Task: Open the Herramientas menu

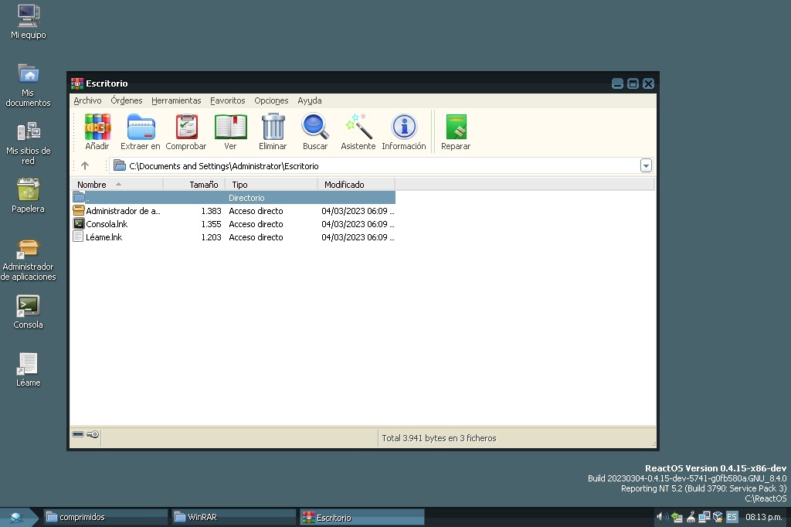Action: click(x=176, y=100)
